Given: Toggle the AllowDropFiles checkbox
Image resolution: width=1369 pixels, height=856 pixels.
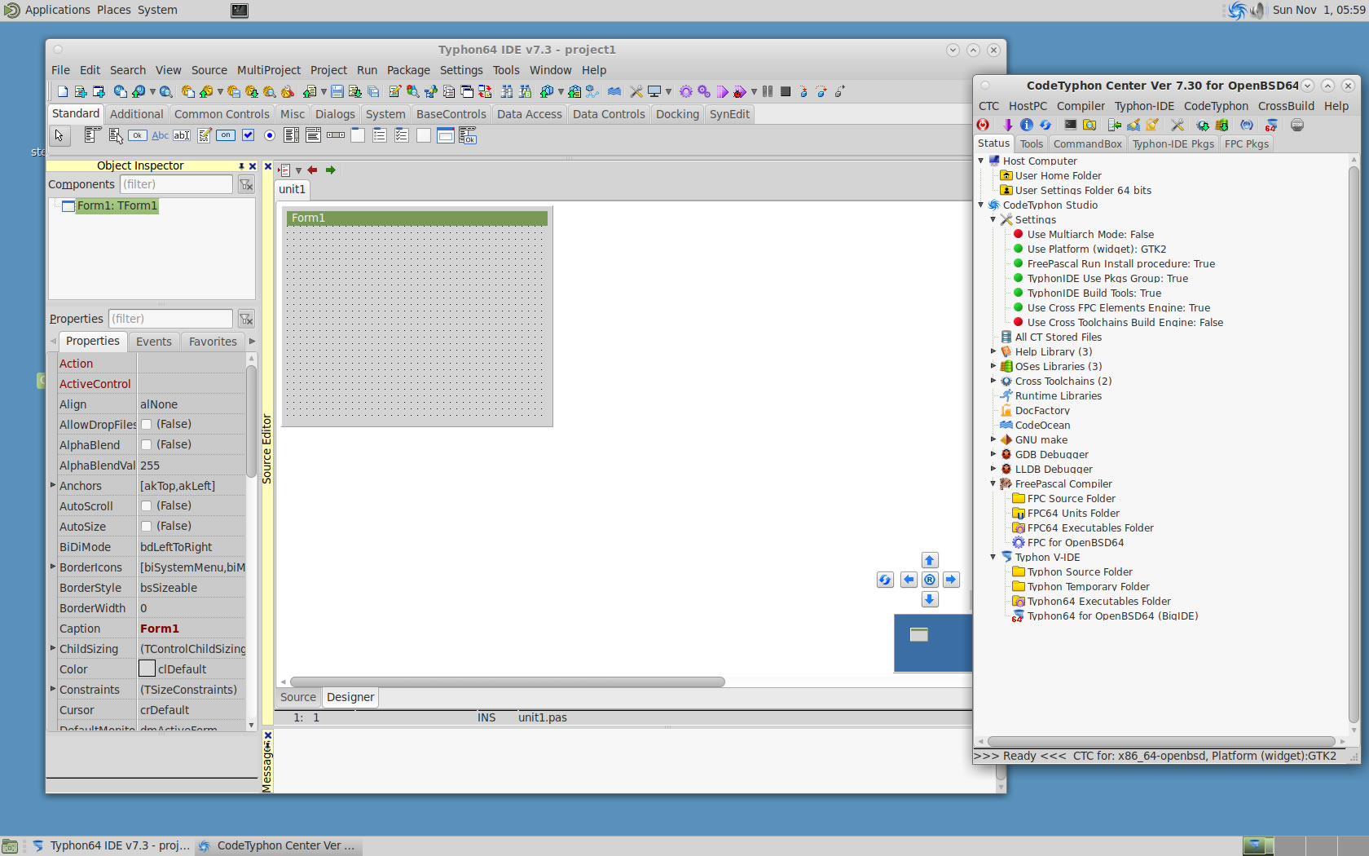Looking at the screenshot, I should [147, 425].
